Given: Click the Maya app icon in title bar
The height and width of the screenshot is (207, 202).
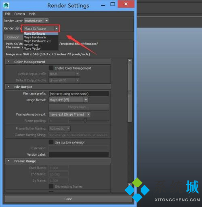Looking at the screenshot, I should click(x=6, y=6).
